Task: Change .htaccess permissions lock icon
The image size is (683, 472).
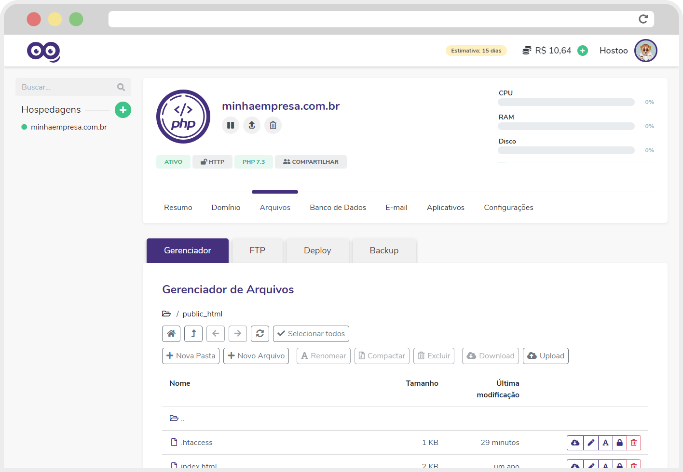Action: tap(620, 443)
